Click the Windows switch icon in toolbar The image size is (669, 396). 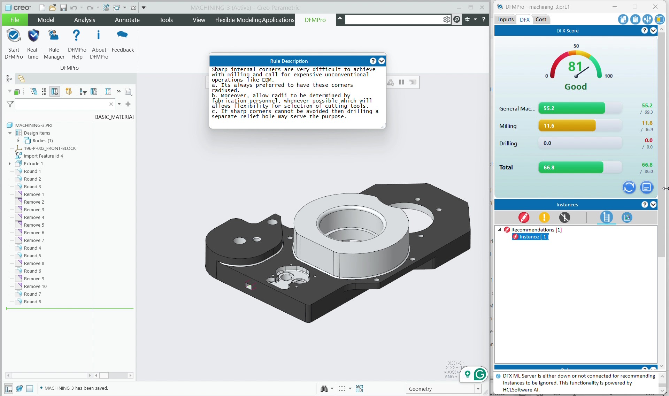117,8
